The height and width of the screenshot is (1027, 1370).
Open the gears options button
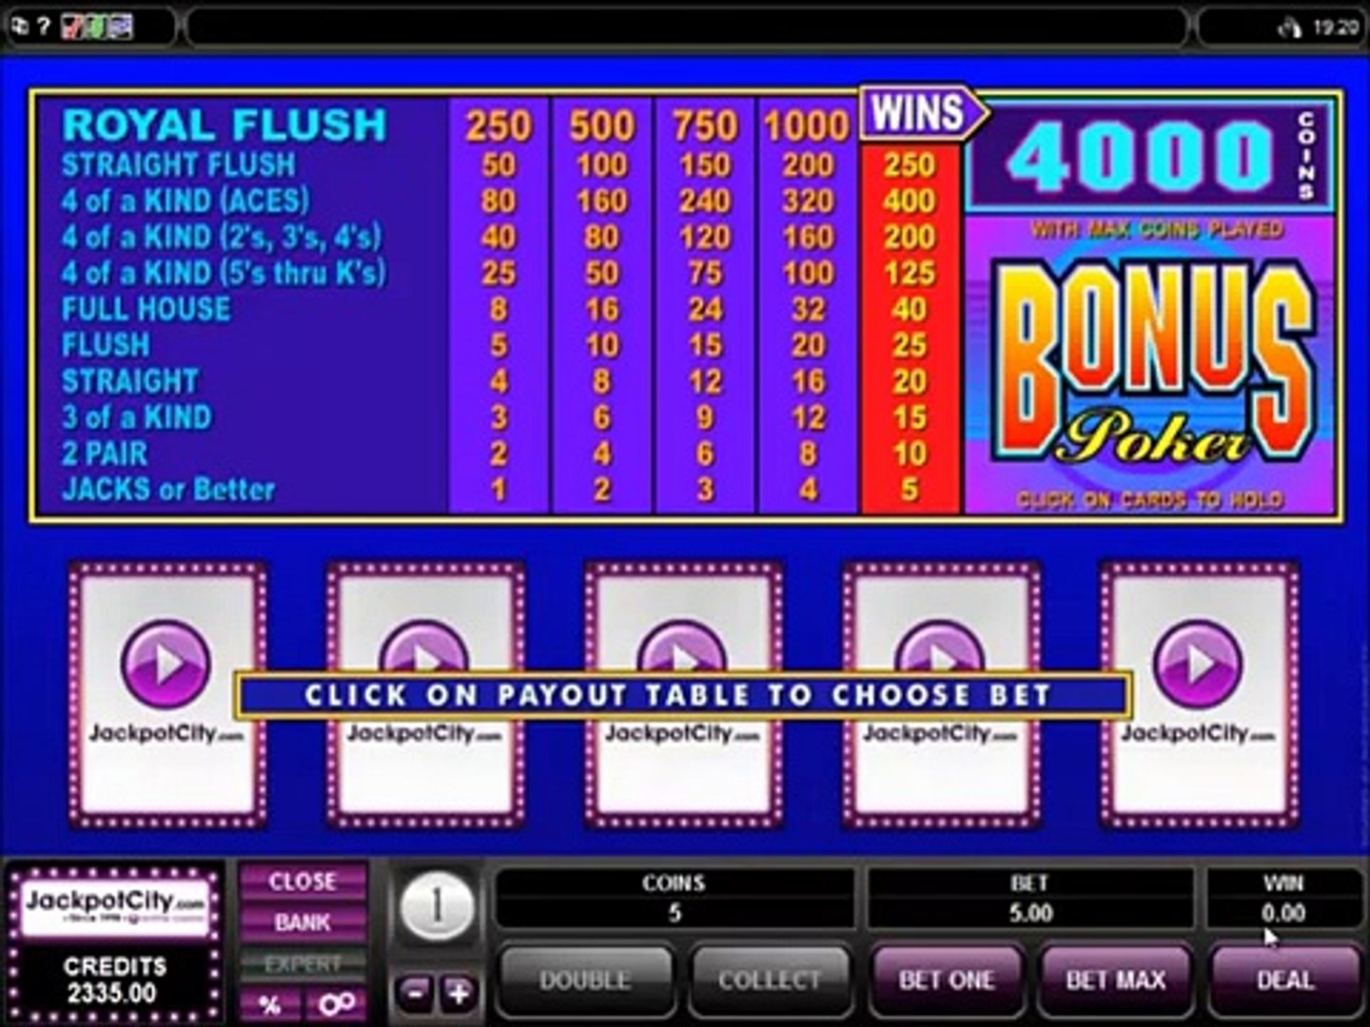pos(337,1002)
